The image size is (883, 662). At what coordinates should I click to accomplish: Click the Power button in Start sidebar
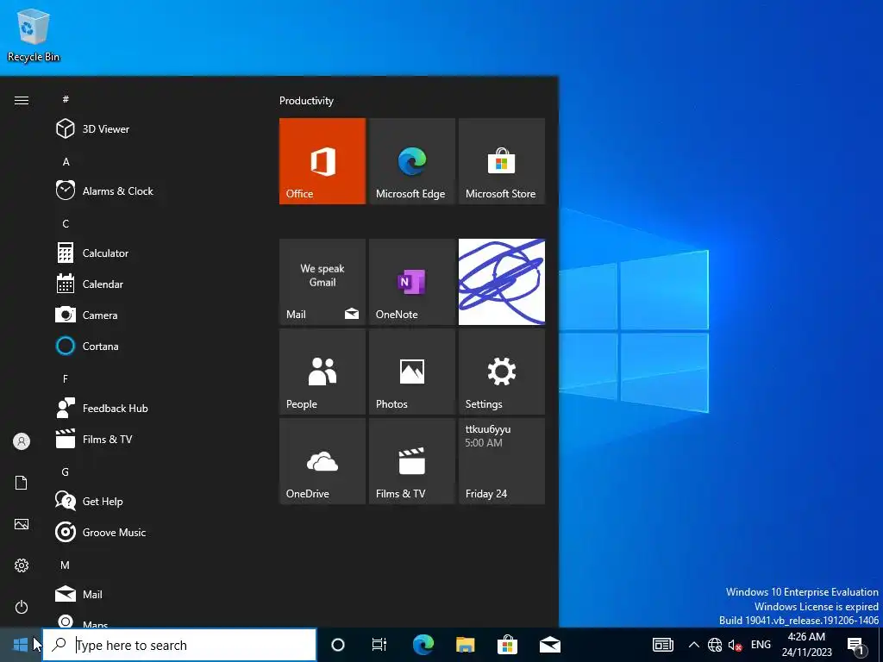tap(22, 607)
